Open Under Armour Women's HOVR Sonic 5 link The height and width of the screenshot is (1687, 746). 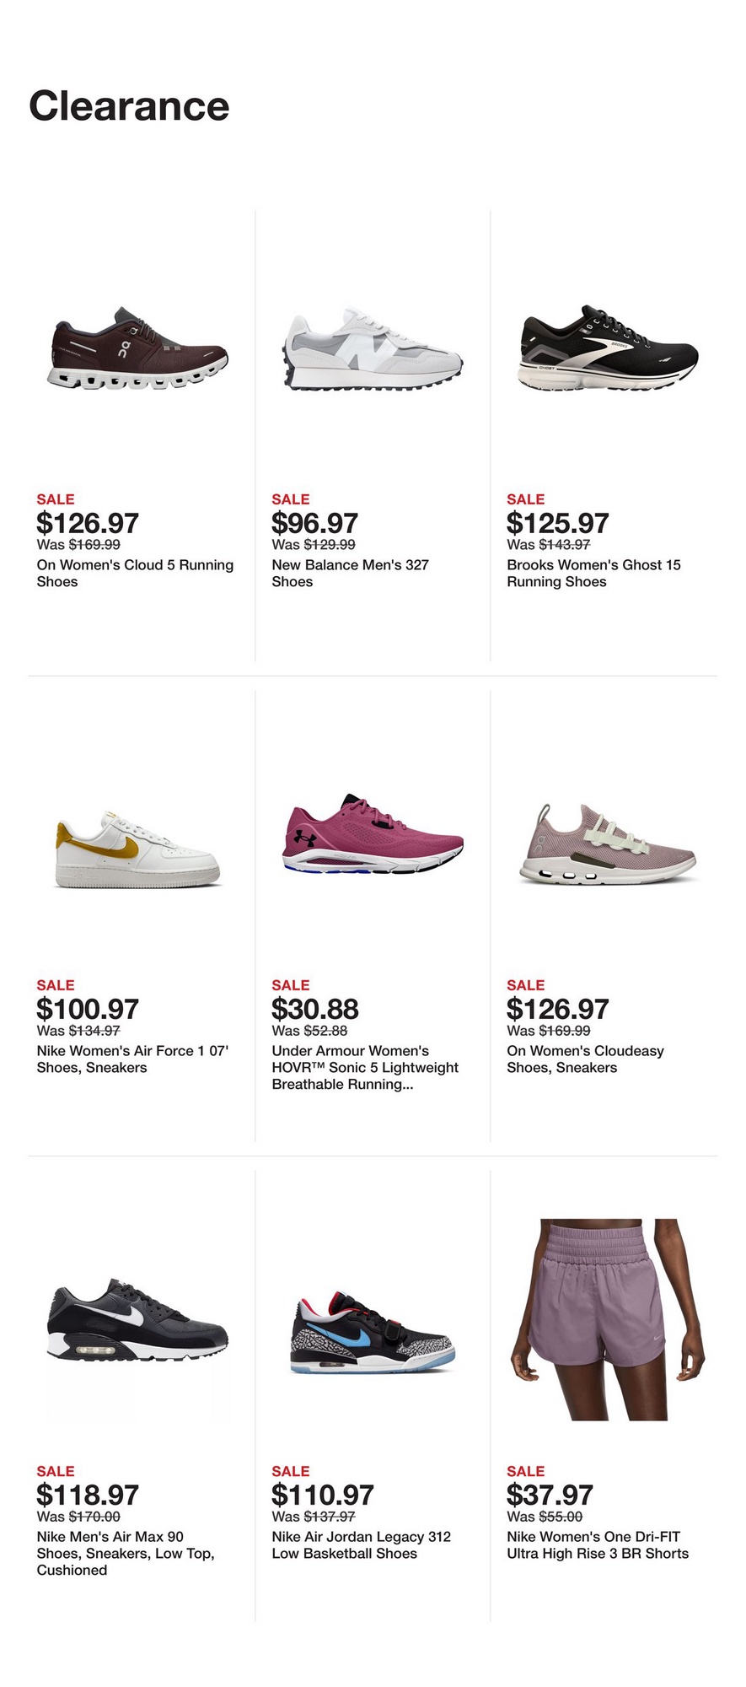[x=365, y=1068]
